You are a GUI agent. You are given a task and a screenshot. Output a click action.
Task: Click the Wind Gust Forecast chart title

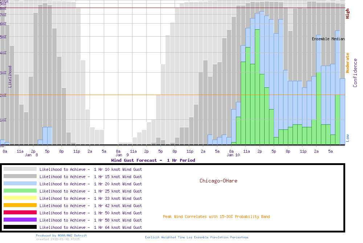pos(153,160)
